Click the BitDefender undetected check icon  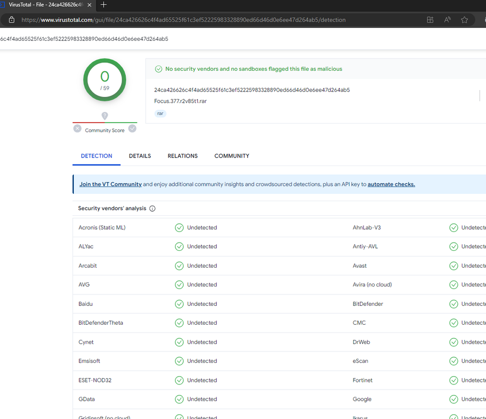pyautogui.click(x=454, y=304)
